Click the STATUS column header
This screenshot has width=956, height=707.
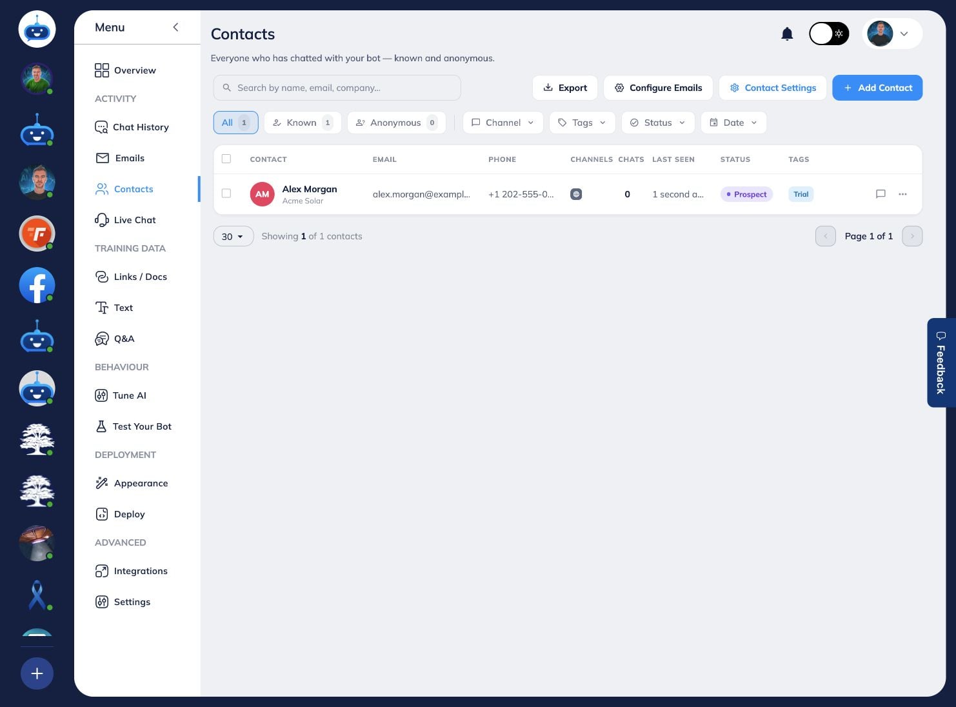pos(735,159)
